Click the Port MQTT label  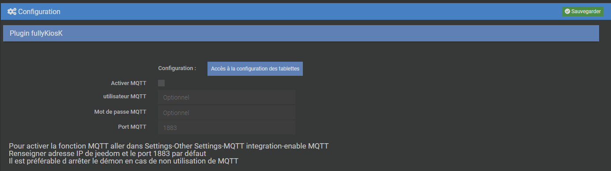point(132,127)
